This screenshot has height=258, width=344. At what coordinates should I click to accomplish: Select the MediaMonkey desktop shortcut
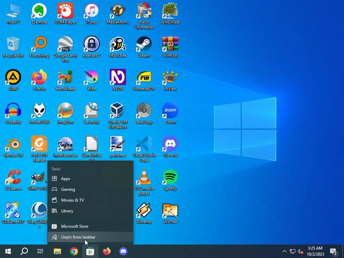(118, 13)
